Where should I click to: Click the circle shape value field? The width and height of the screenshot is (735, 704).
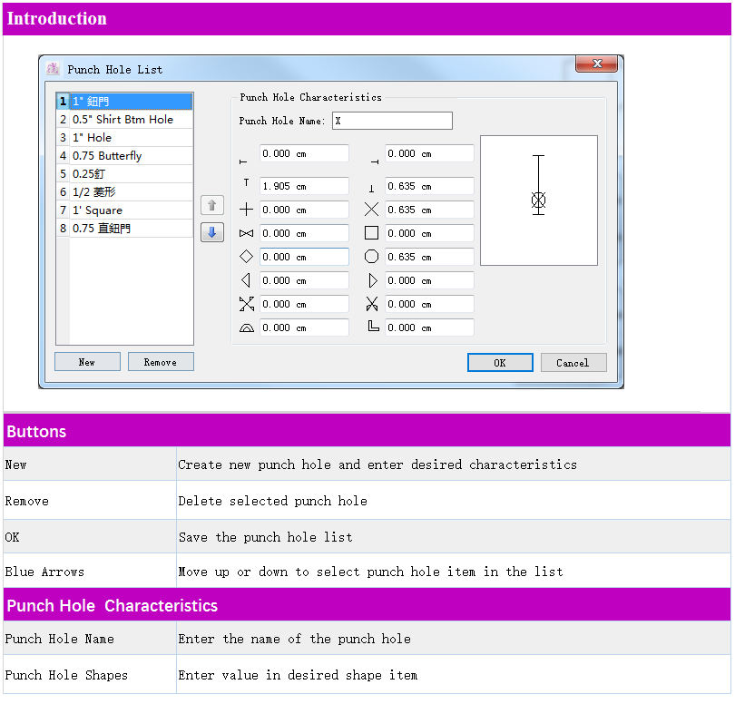(x=428, y=257)
